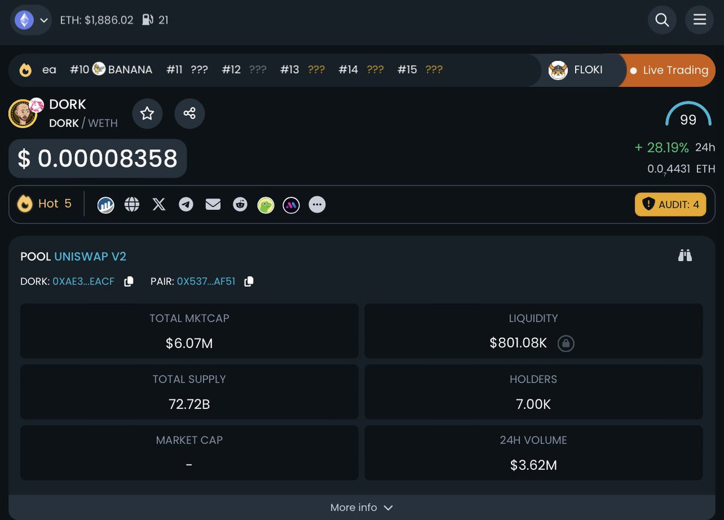Select the #14 ??? hot pair
Image resolution: width=724 pixels, height=520 pixels.
tap(361, 69)
